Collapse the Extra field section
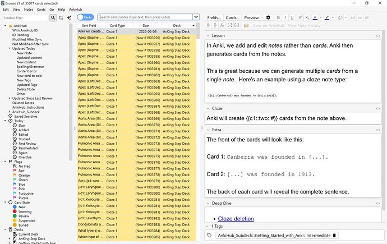Image resolution: width=387 pixels, height=244 pixels. coord(208,130)
